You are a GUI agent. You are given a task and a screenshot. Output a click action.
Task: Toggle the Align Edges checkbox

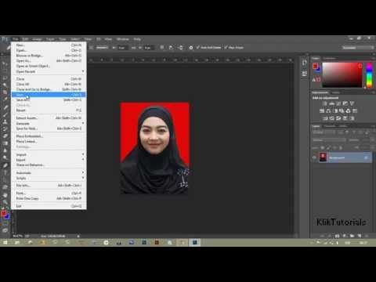226,48
